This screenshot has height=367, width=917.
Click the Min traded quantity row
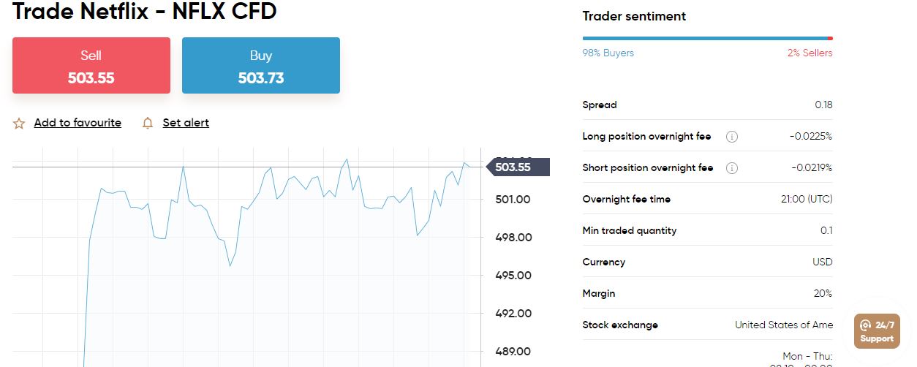tap(707, 230)
